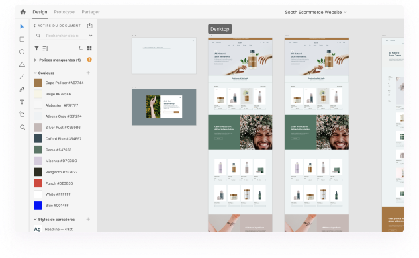Viewport: 419px width, 258px height.
Task: Select the White #FFFFFF swatch
Action: tap(38, 194)
